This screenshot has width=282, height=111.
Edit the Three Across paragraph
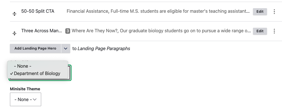coord(260,31)
